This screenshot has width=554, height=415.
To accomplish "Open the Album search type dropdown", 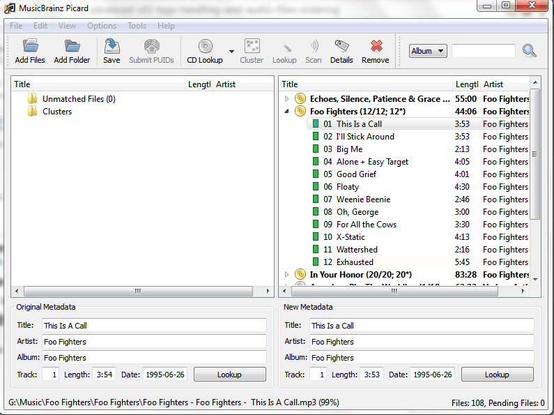I will (429, 51).
